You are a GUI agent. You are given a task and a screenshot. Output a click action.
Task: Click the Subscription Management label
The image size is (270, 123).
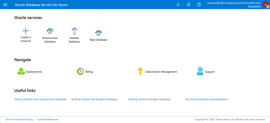point(161,72)
